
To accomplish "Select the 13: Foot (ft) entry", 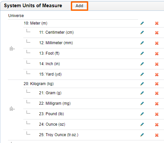I will point(49,53).
